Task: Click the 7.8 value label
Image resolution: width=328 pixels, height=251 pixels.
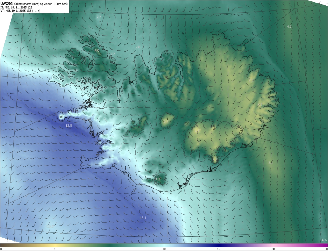Action: click(138, 47)
